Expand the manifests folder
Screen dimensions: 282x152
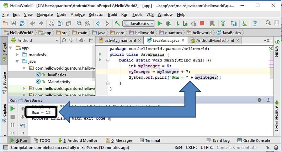pyautogui.click(x=17, y=55)
